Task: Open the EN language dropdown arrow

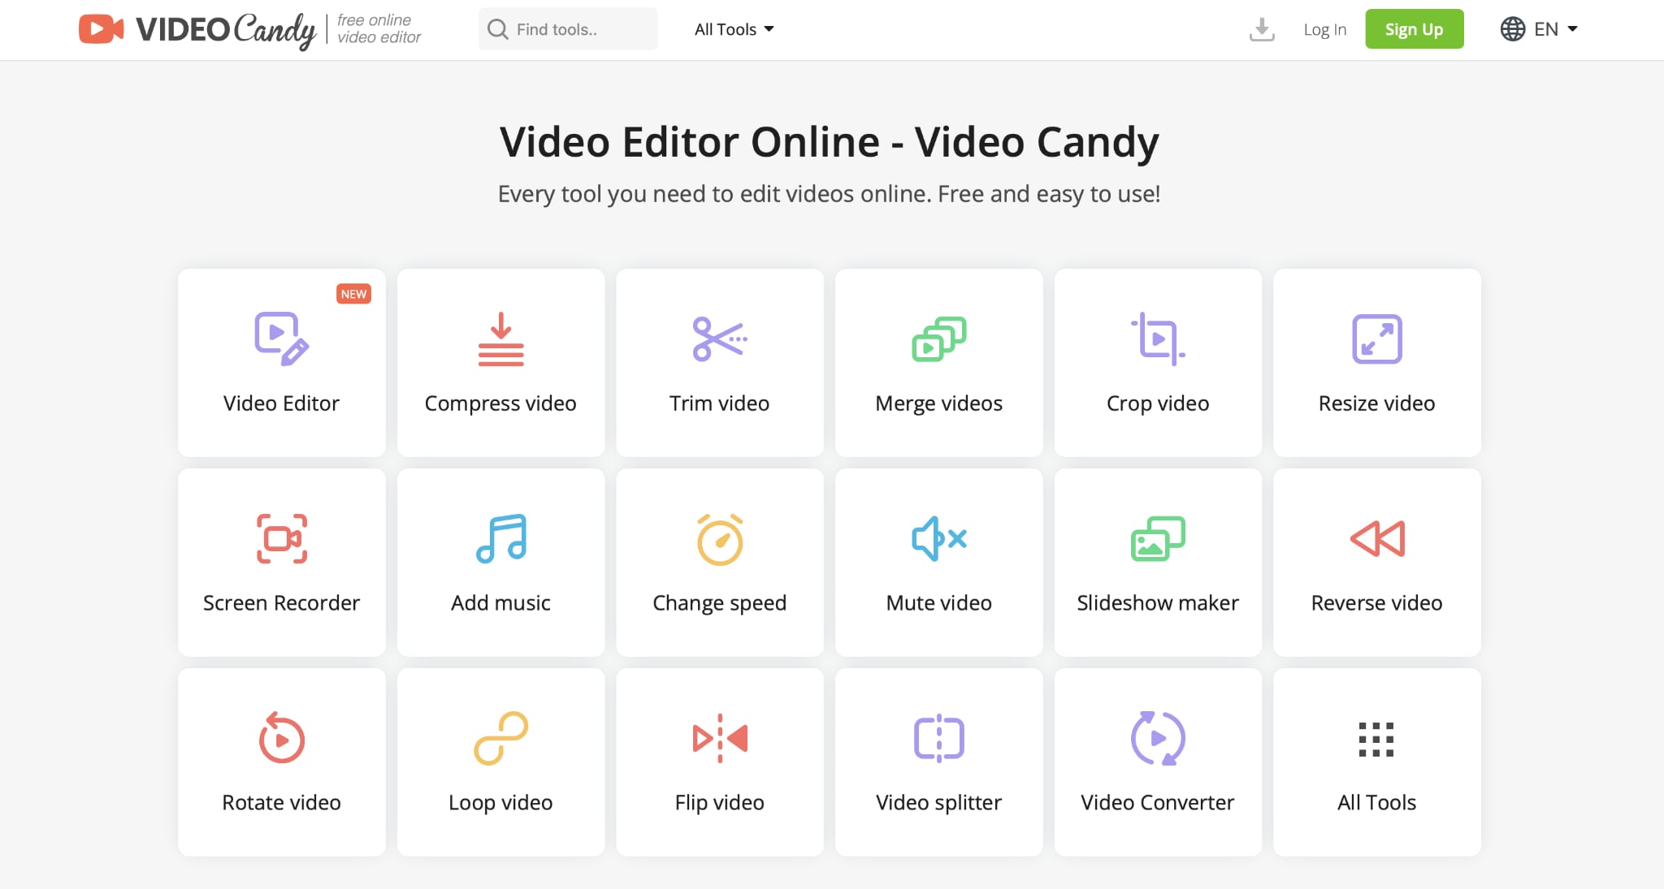Action: click(x=1572, y=29)
